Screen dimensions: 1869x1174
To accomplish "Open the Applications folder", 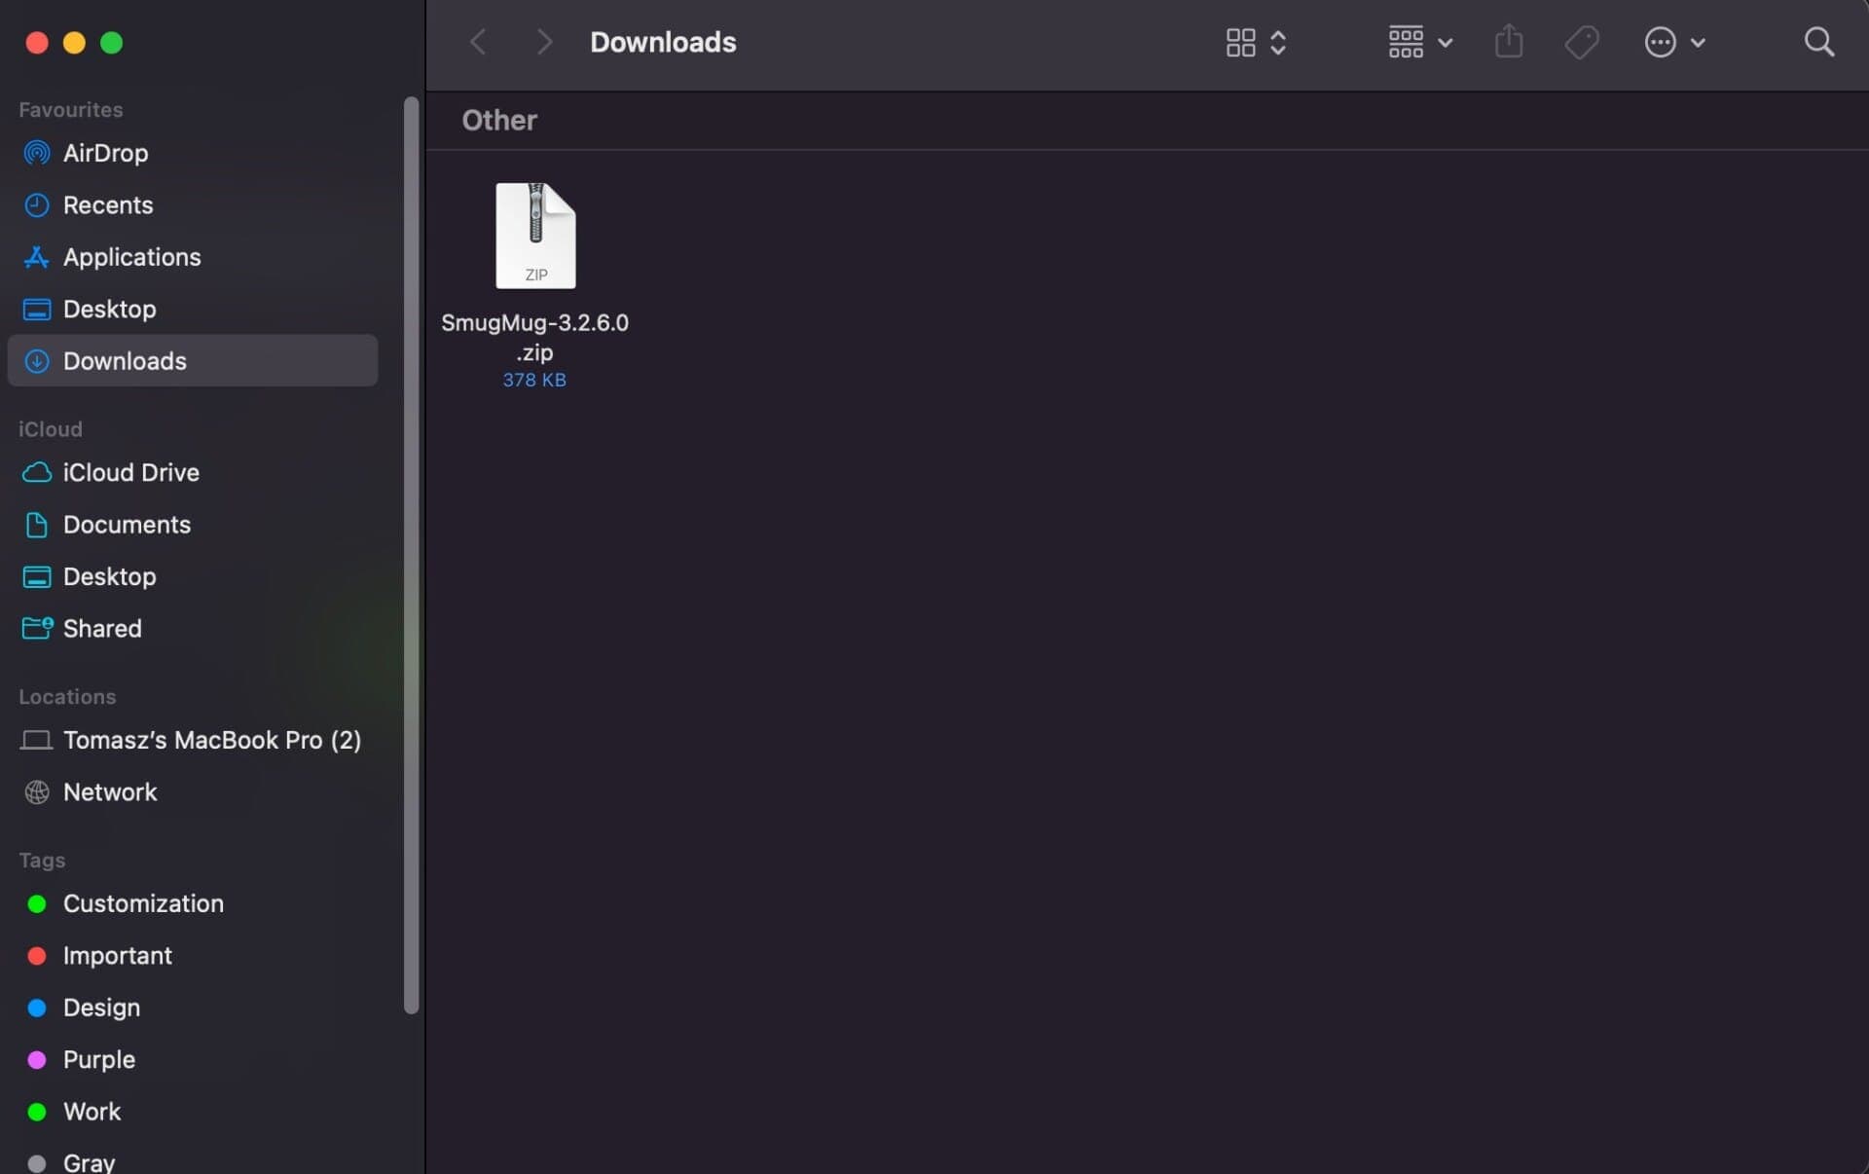I will [130, 257].
